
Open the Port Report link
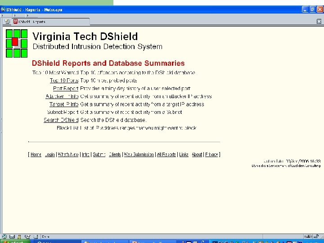66,88
